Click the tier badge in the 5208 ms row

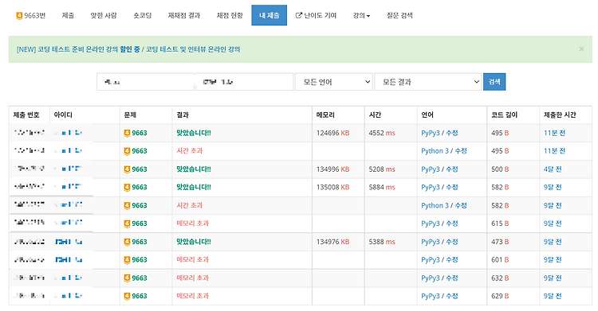point(127,169)
